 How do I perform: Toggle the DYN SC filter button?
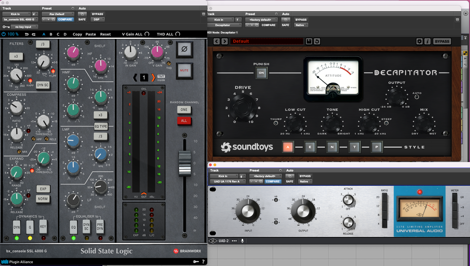tap(43, 85)
